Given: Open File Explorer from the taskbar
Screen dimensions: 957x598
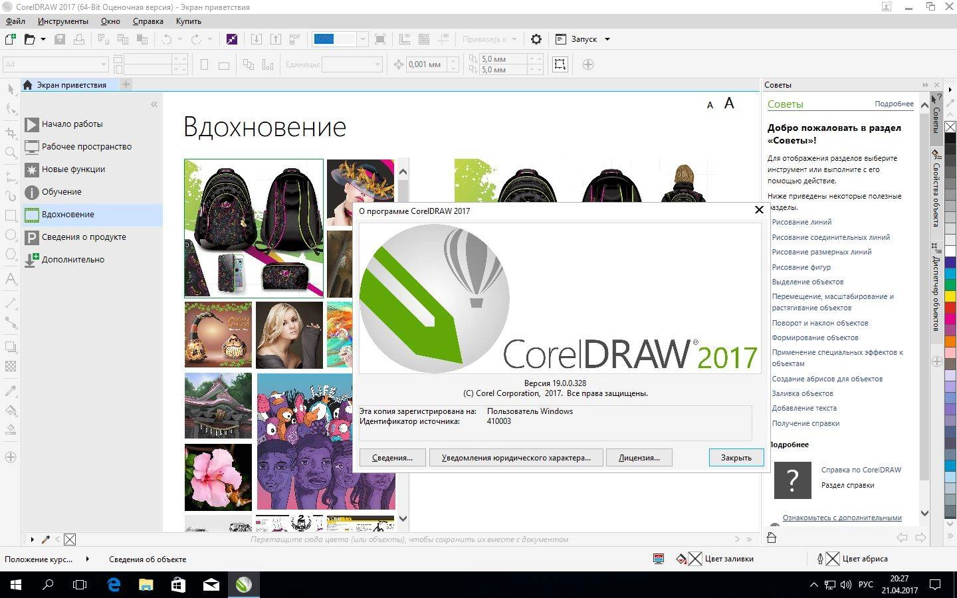Looking at the screenshot, I should point(146,585).
